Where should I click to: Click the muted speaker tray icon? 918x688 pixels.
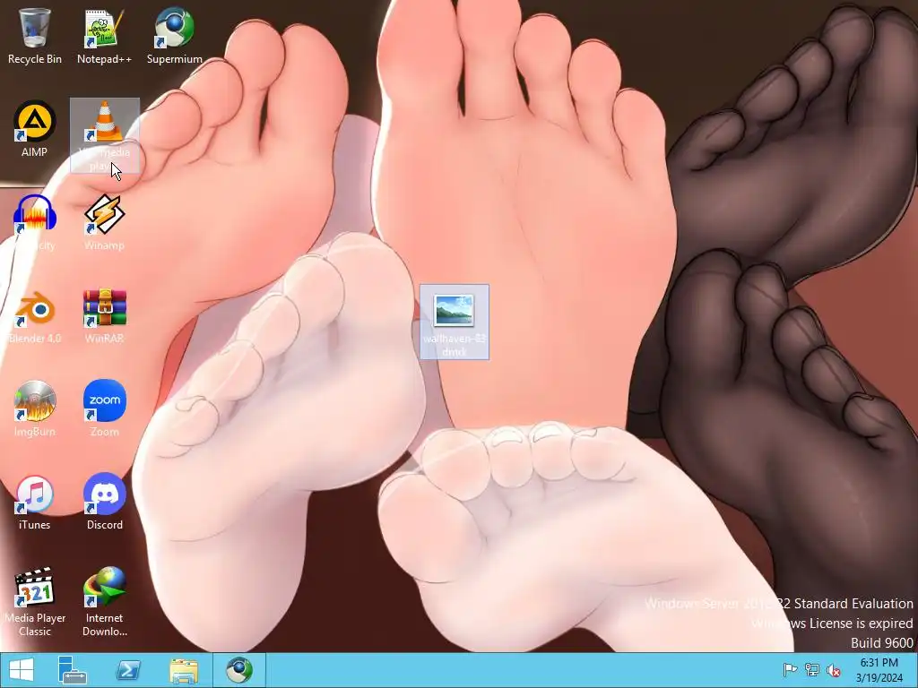(833, 670)
